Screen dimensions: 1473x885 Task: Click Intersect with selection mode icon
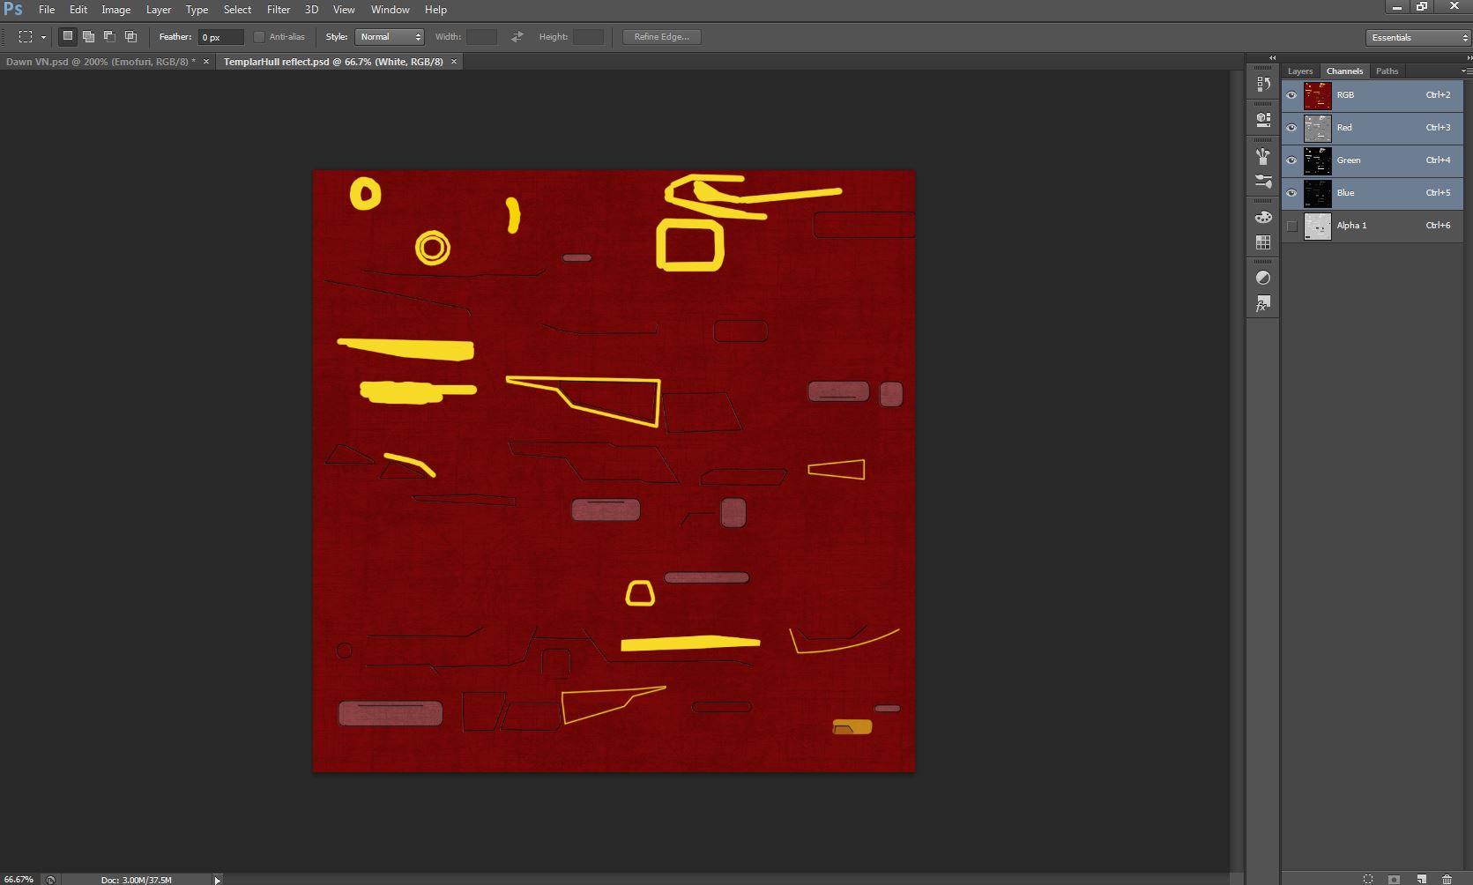click(x=130, y=36)
